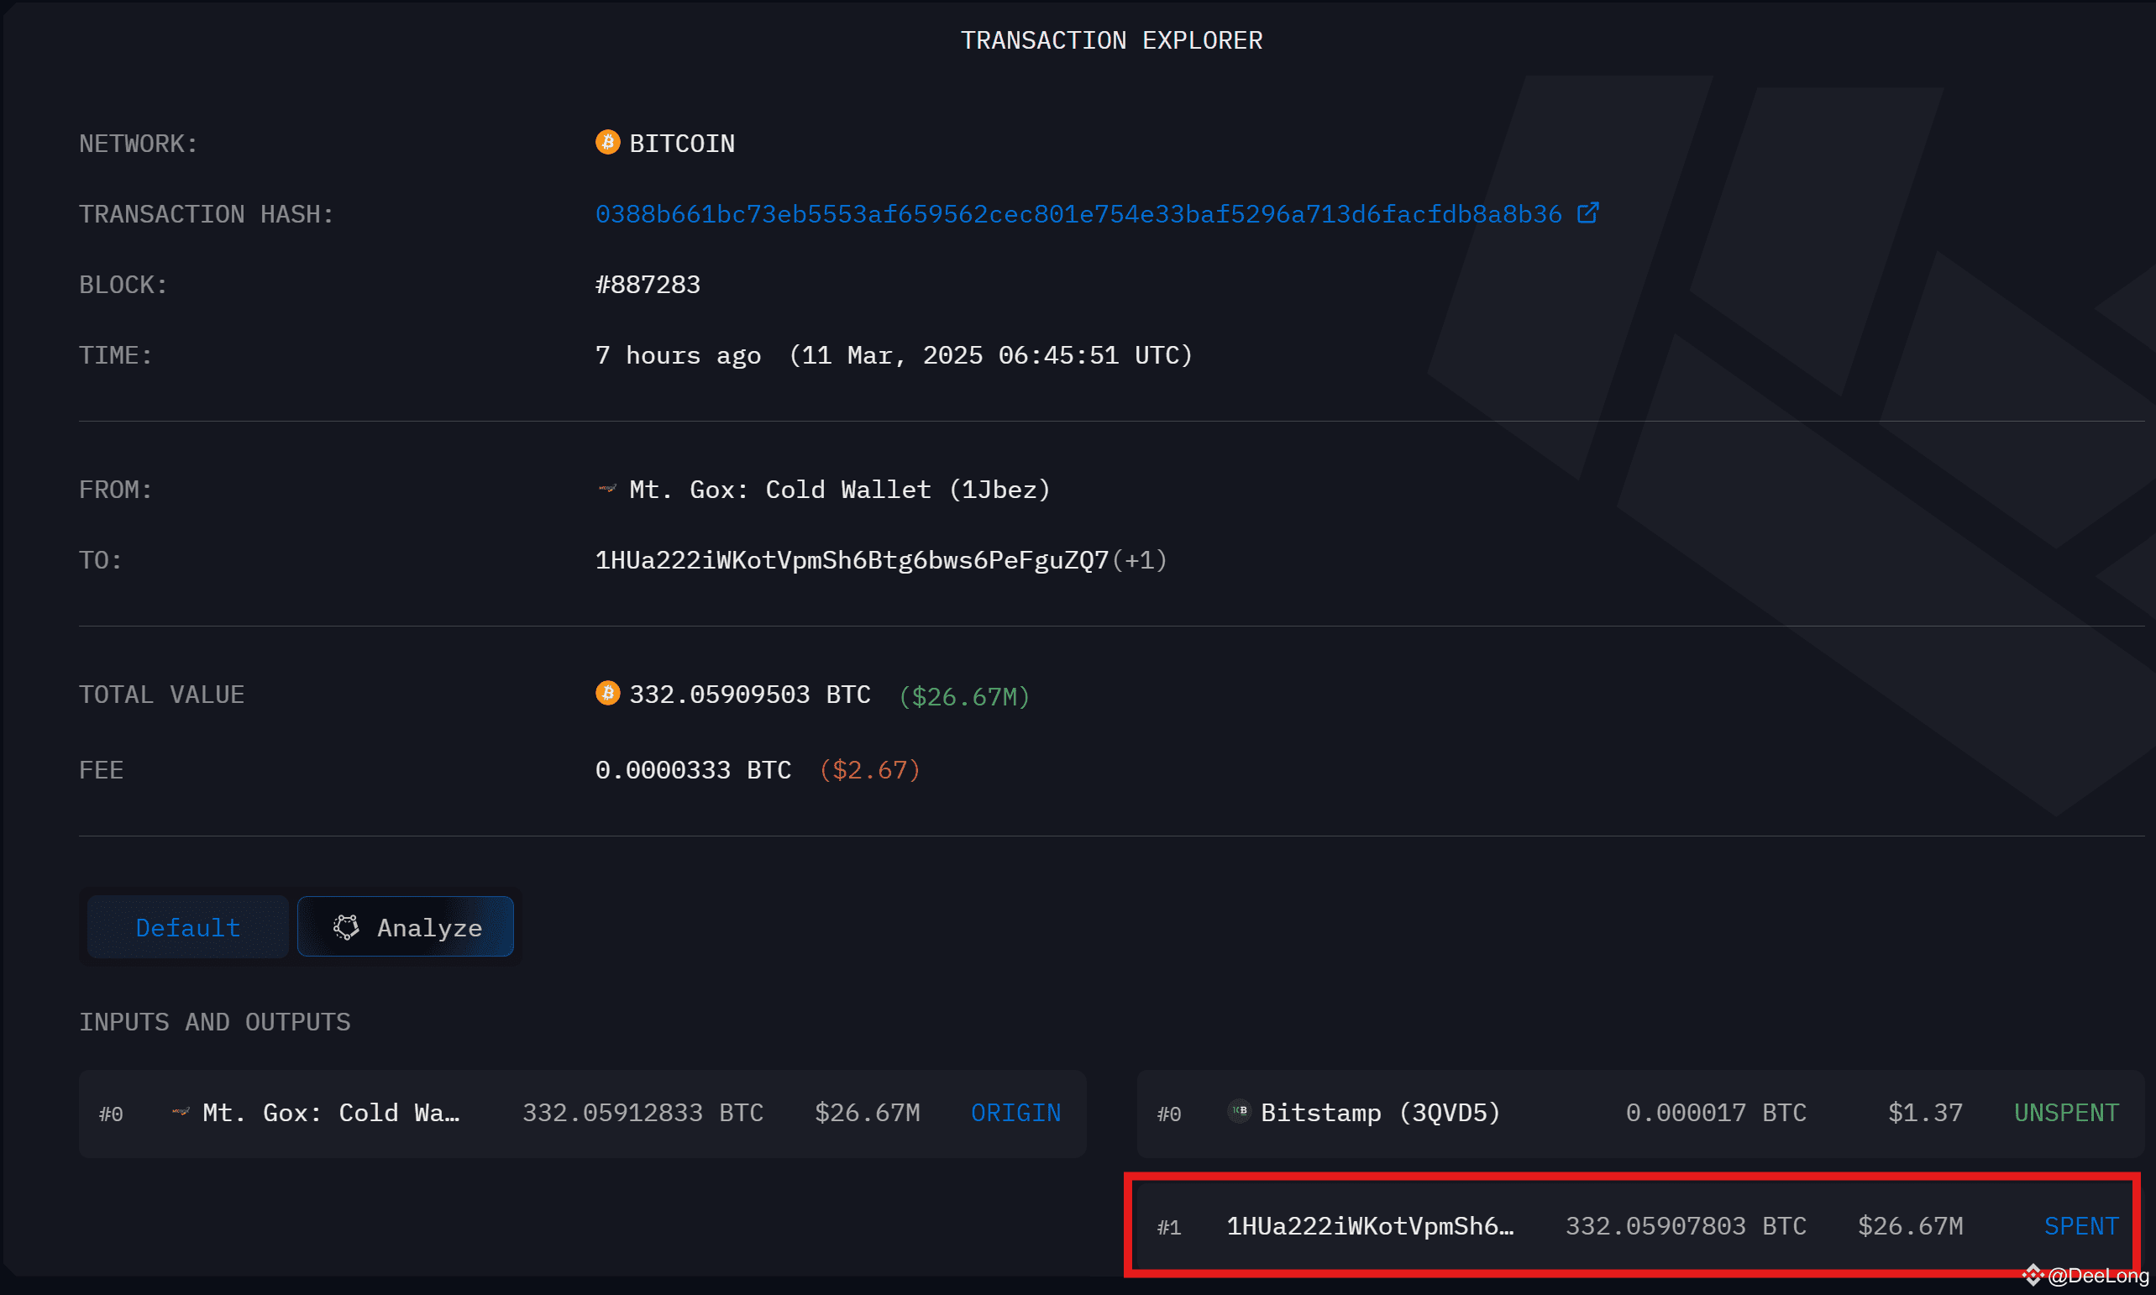2156x1295 pixels.
Task: Select output #1 amount 332.05907803 BTC
Action: [1686, 1226]
